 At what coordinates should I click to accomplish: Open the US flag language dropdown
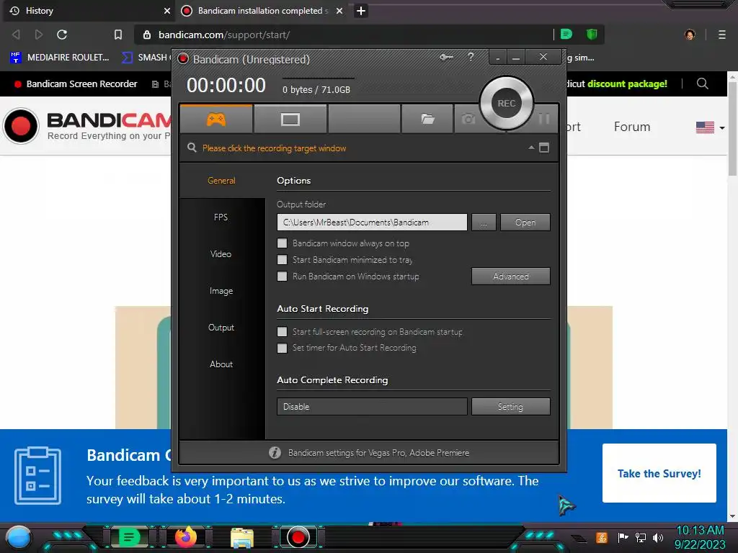(x=710, y=127)
